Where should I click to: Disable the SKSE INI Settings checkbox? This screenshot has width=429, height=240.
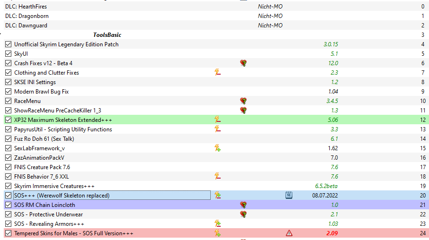(x=8, y=82)
